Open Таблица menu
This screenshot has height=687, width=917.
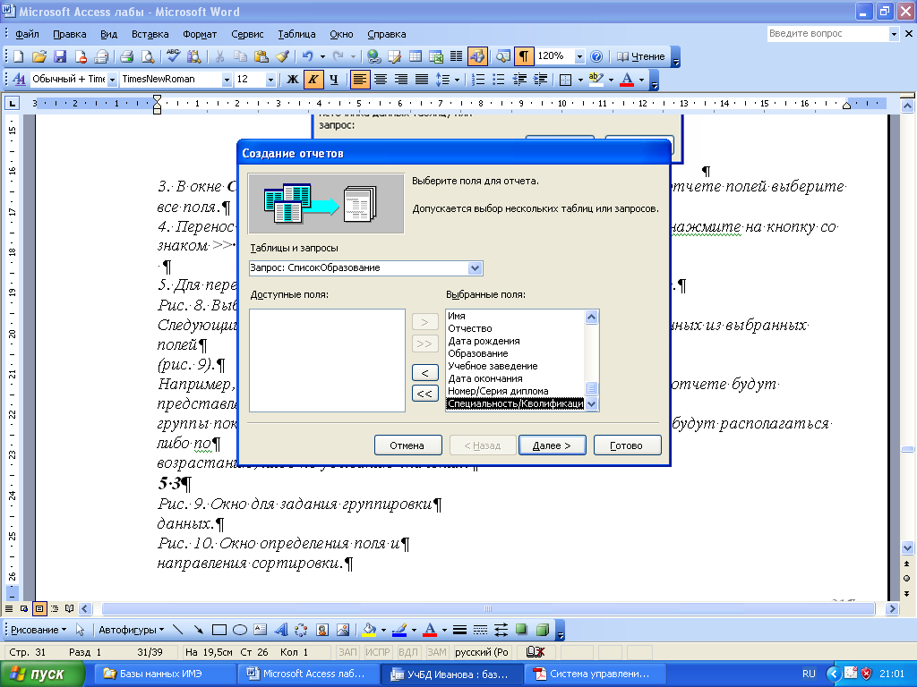click(x=296, y=34)
